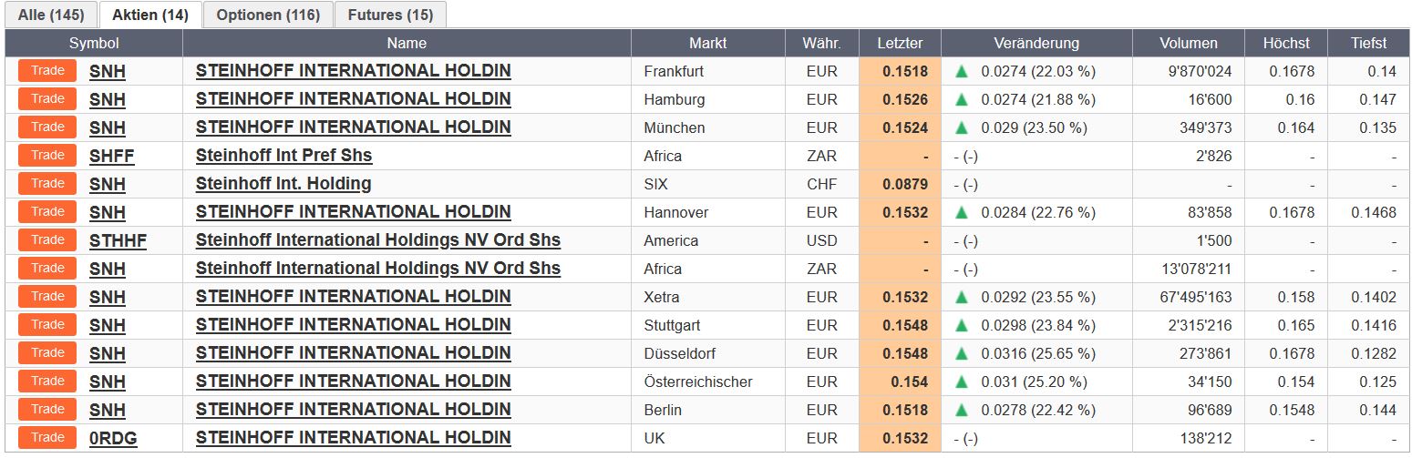This screenshot has width=1412, height=458.
Task: Open Steinhoff Int Pref Shs name link
Action: point(283,156)
